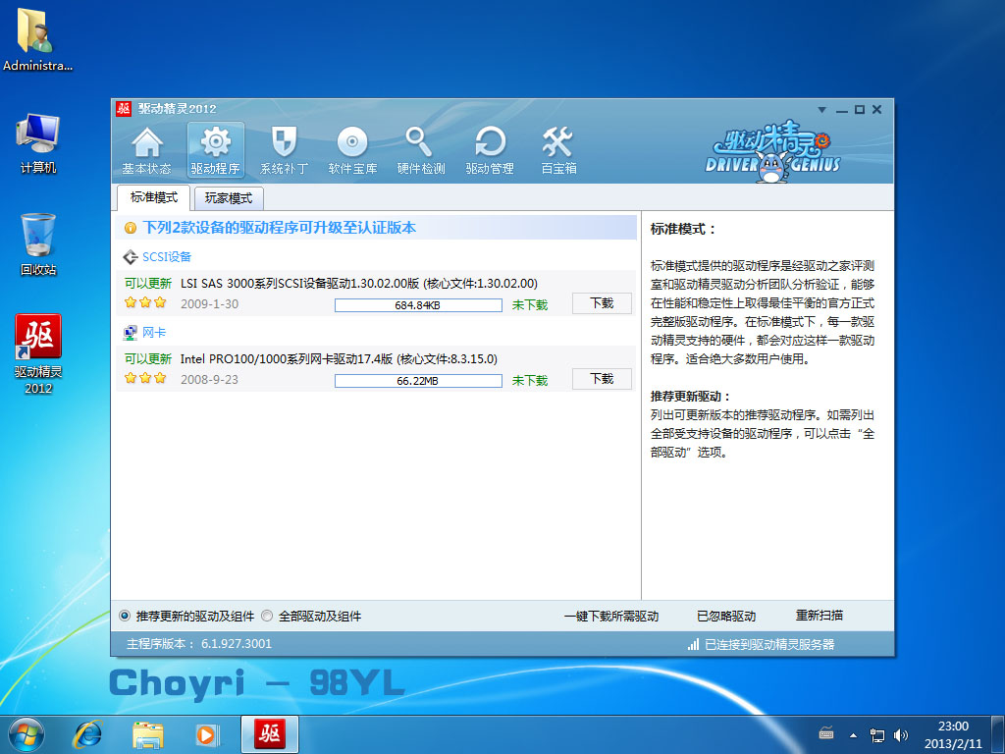The height and width of the screenshot is (754, 1005).
Task: Click 一键下载所需驱动 link
Action: pos(610,617)
